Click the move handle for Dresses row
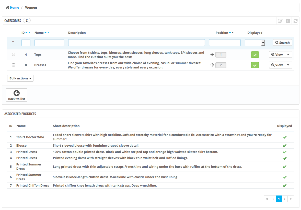This screenshot has height=210, width=301. click(x=212, y=65)
